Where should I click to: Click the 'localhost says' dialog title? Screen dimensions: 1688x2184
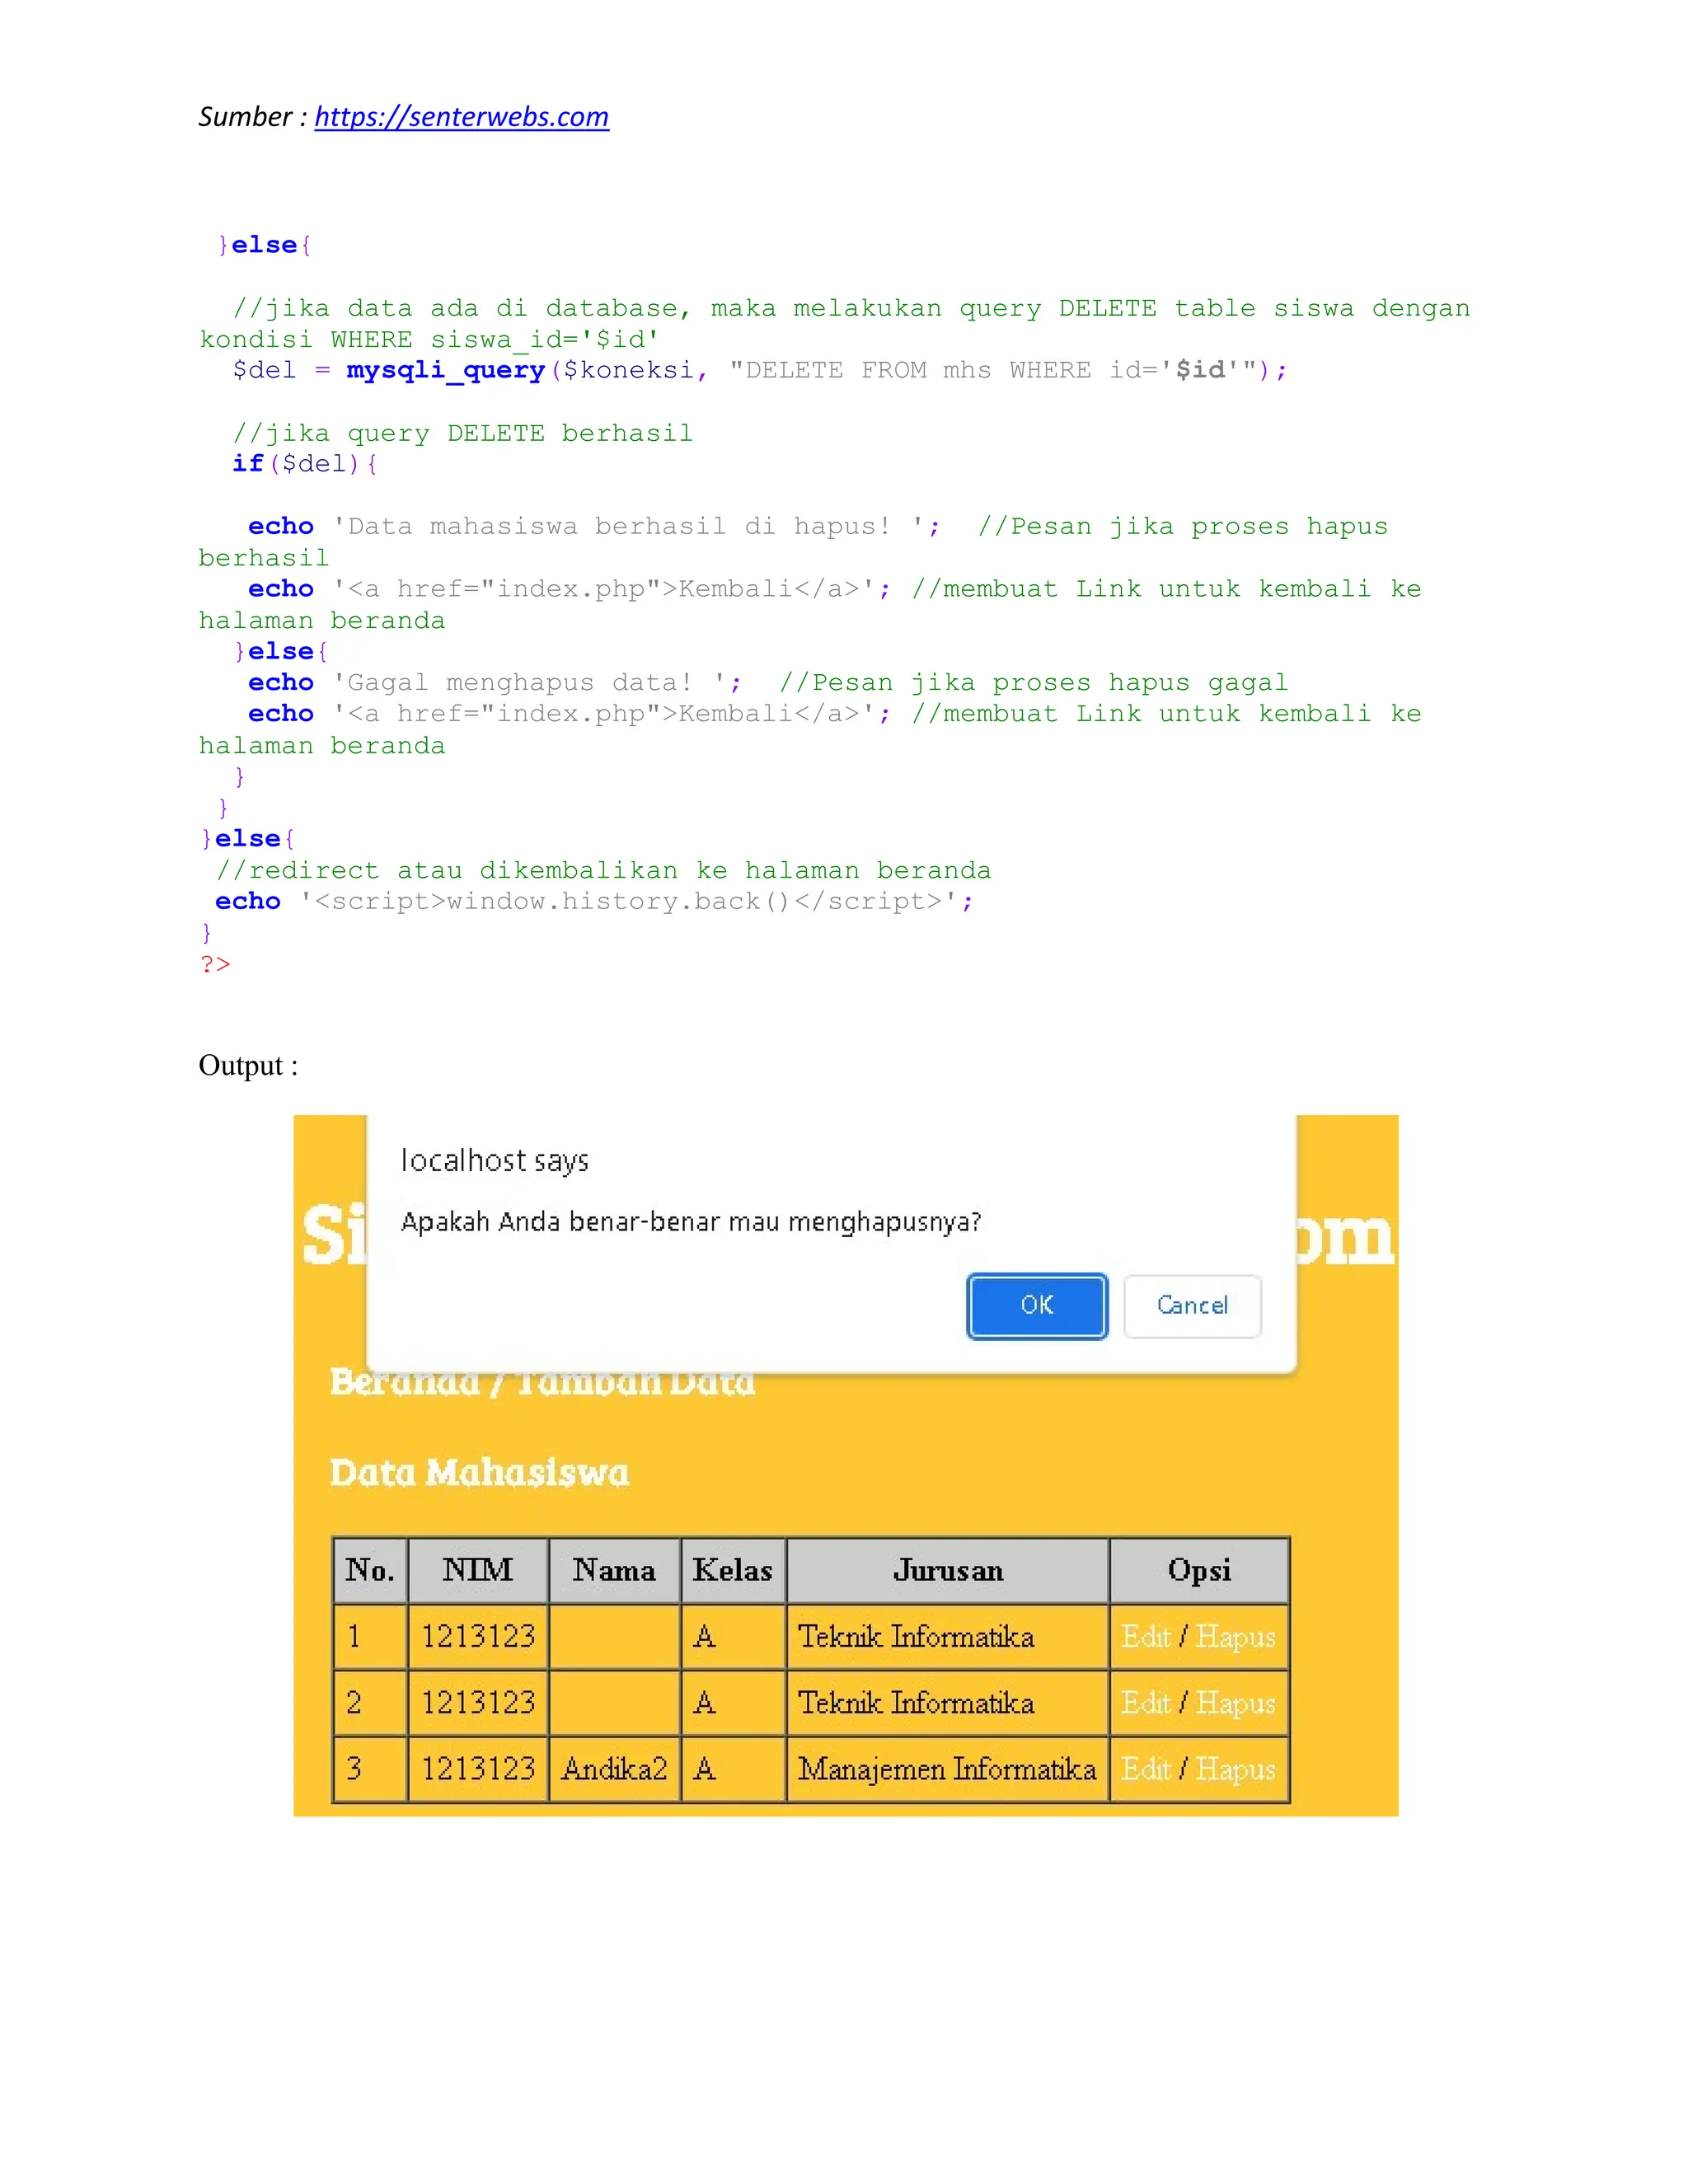[x=494, y=1160]
